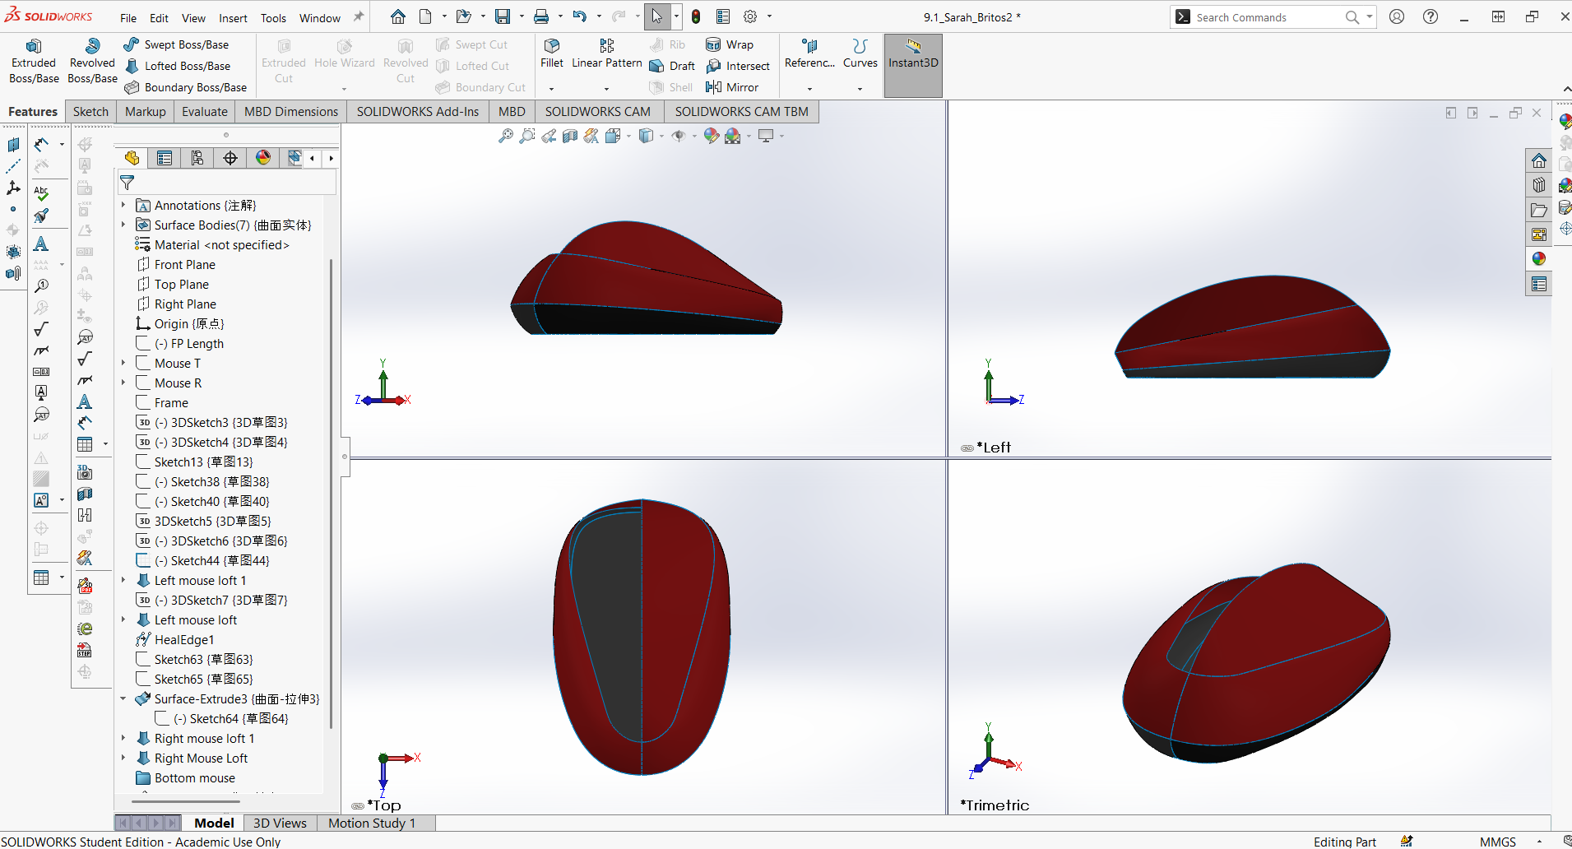Open the DisplayManager tab icon
Image resolution: width=1572 pixels, height=849 pixels.
point(263,158)
